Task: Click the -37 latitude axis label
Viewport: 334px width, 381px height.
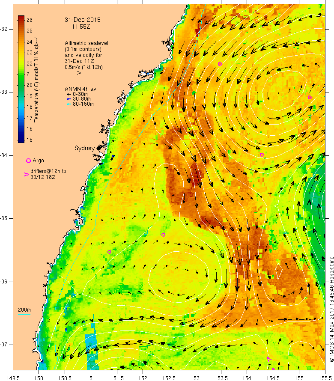Action: point(4,345)
